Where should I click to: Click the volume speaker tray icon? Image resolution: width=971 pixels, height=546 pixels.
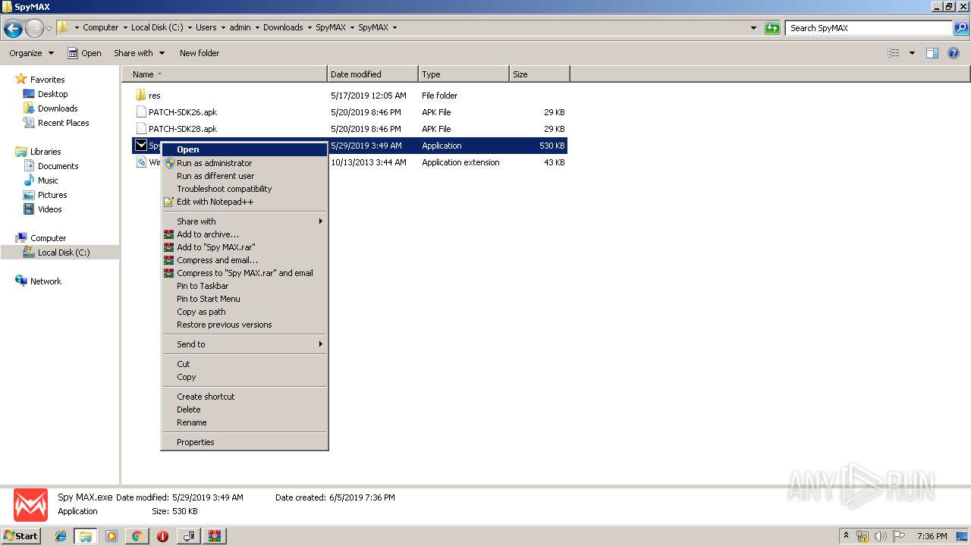(x=881, y=536)
